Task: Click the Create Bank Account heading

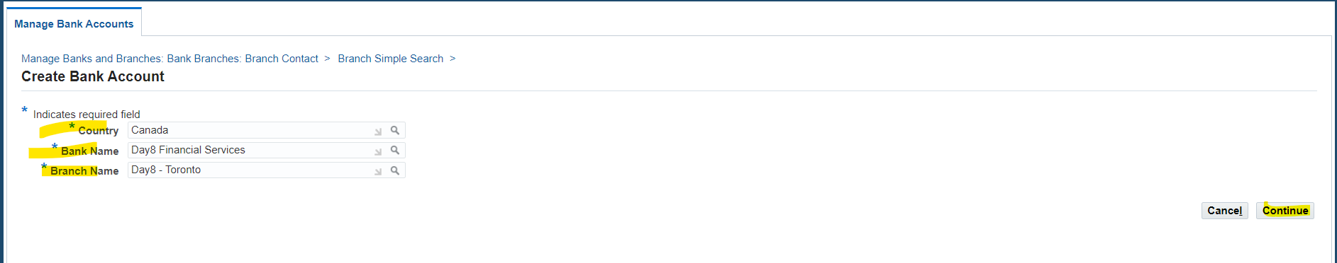Action: click(x=93, y=76)
